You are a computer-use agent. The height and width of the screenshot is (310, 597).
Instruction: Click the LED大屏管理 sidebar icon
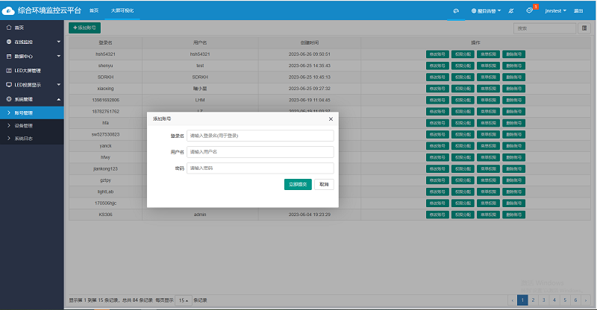coord(8,70)
